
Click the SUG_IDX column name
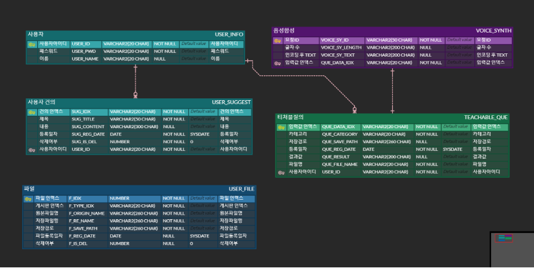click(x=80, y=111)
